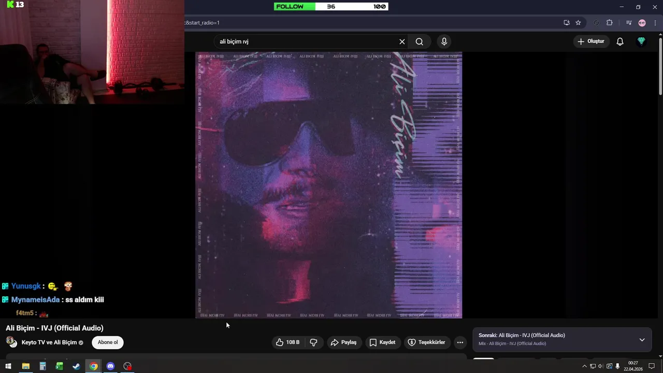Install app via address bar icon
Screen dimensions: 663x373
point(567,23)
